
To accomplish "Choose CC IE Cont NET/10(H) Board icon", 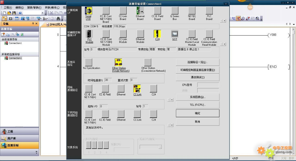I will pos(106,11).
